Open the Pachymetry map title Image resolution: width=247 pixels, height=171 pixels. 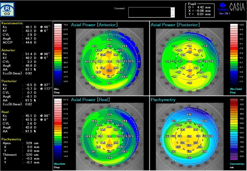163,100
